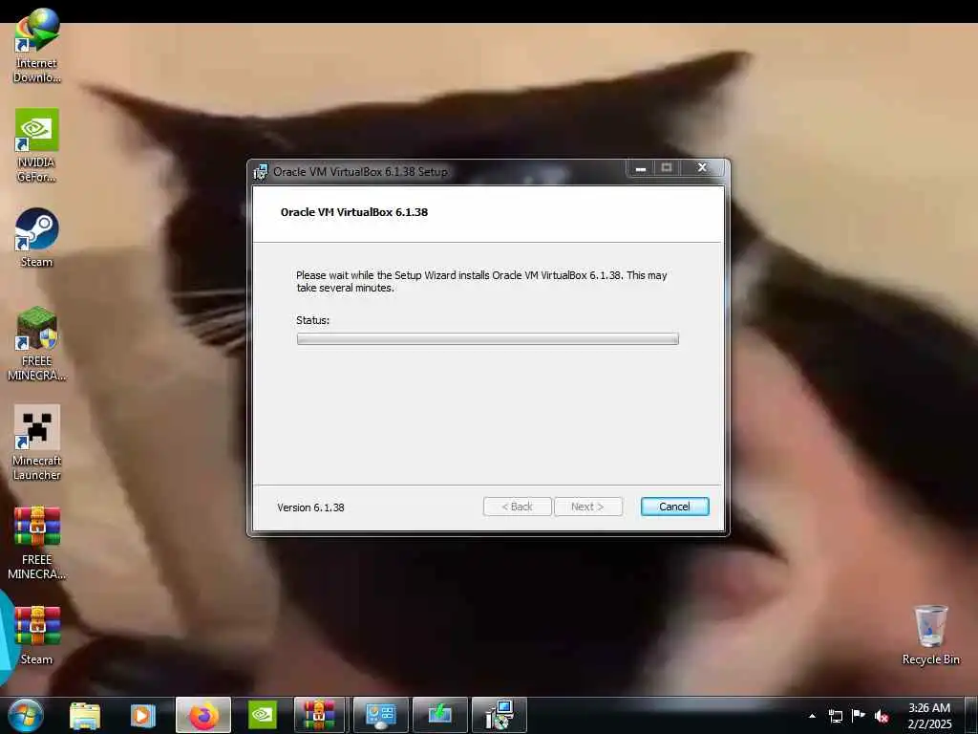Screen dimensions: 978x734
Task: Click the network tray icon
Action: point(835,716)
